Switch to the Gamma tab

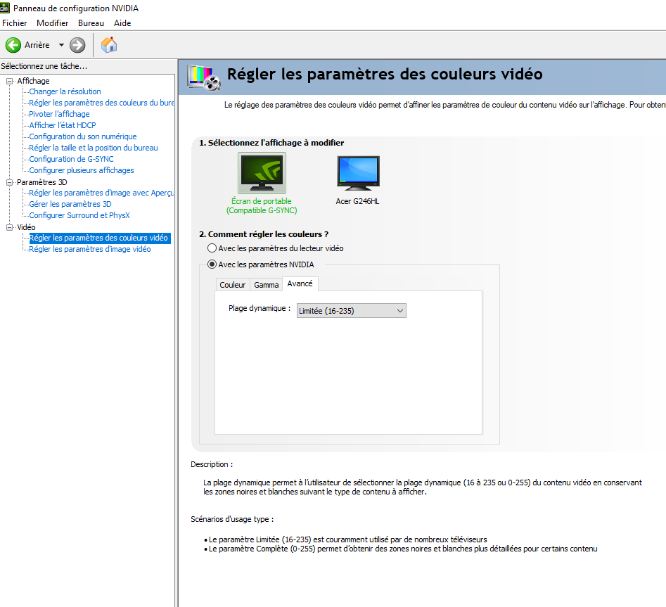267,285
